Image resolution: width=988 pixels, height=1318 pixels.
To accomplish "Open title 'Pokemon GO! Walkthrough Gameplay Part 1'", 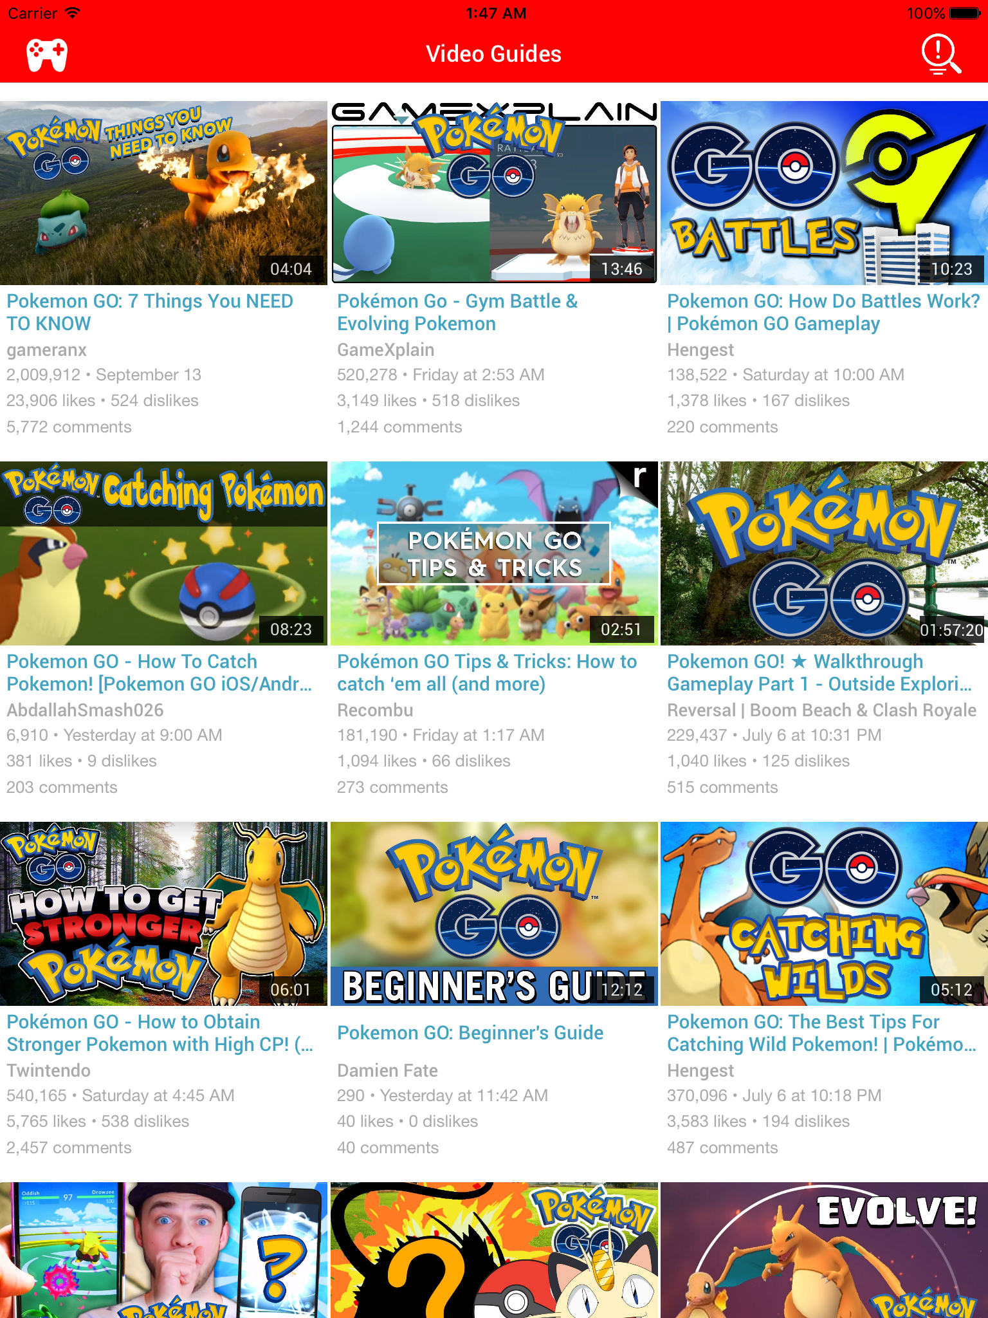I will tap(819, 673).
